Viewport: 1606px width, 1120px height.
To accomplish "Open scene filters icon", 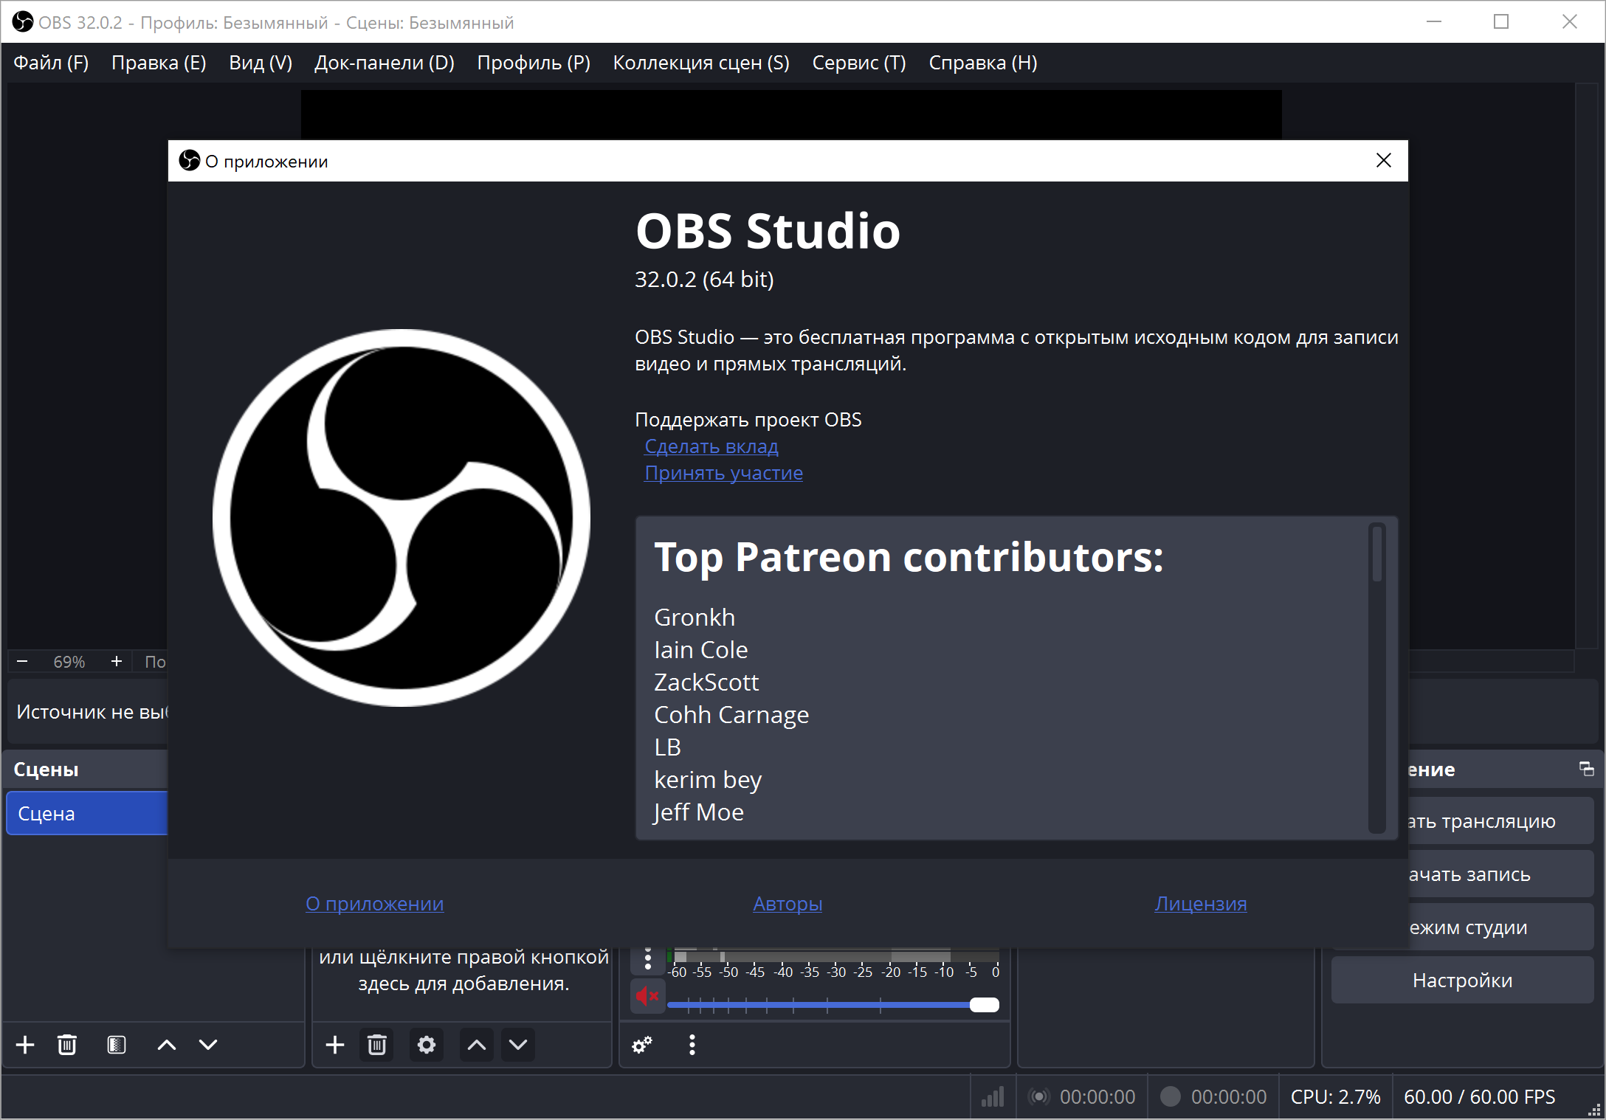I will point(117,1045).
